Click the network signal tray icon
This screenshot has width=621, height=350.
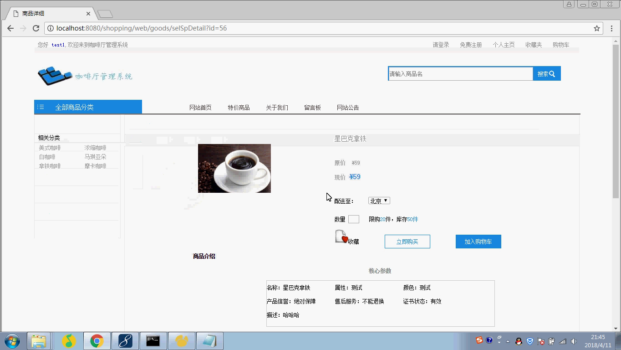click(x=563, y=341)
